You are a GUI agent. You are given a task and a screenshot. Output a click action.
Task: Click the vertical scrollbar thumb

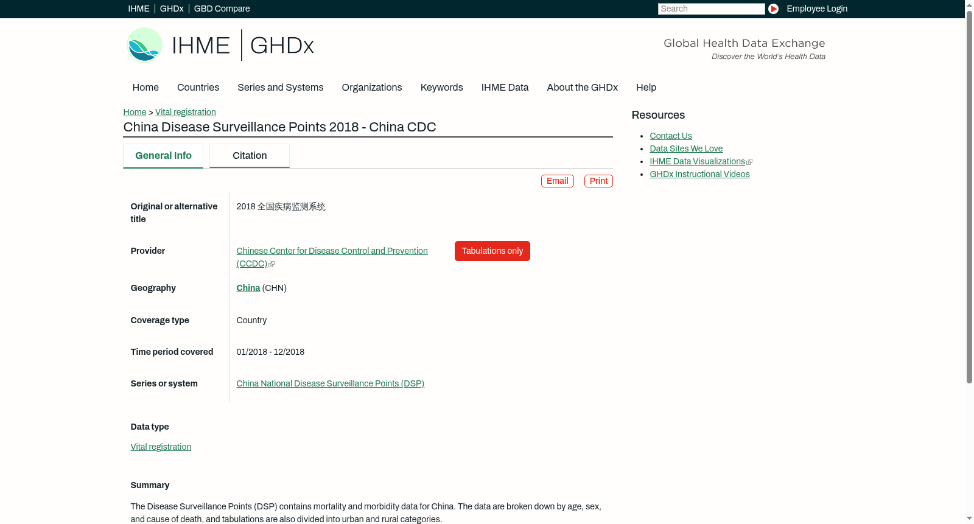click(x=969, y=197)
